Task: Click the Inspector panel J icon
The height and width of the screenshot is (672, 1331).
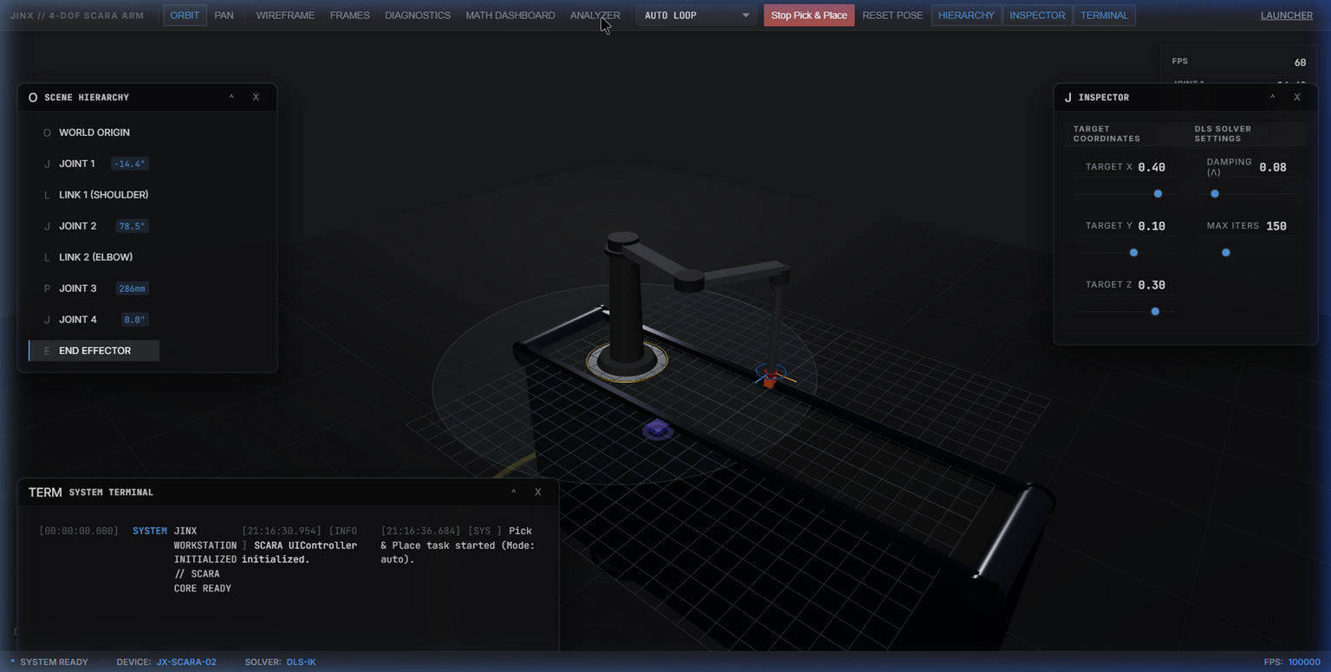Action: tap(1068, 98)
